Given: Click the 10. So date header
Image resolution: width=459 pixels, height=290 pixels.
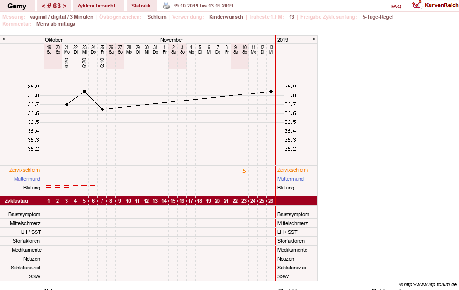Looking at the screenshot, I should [x=244, y=50].
